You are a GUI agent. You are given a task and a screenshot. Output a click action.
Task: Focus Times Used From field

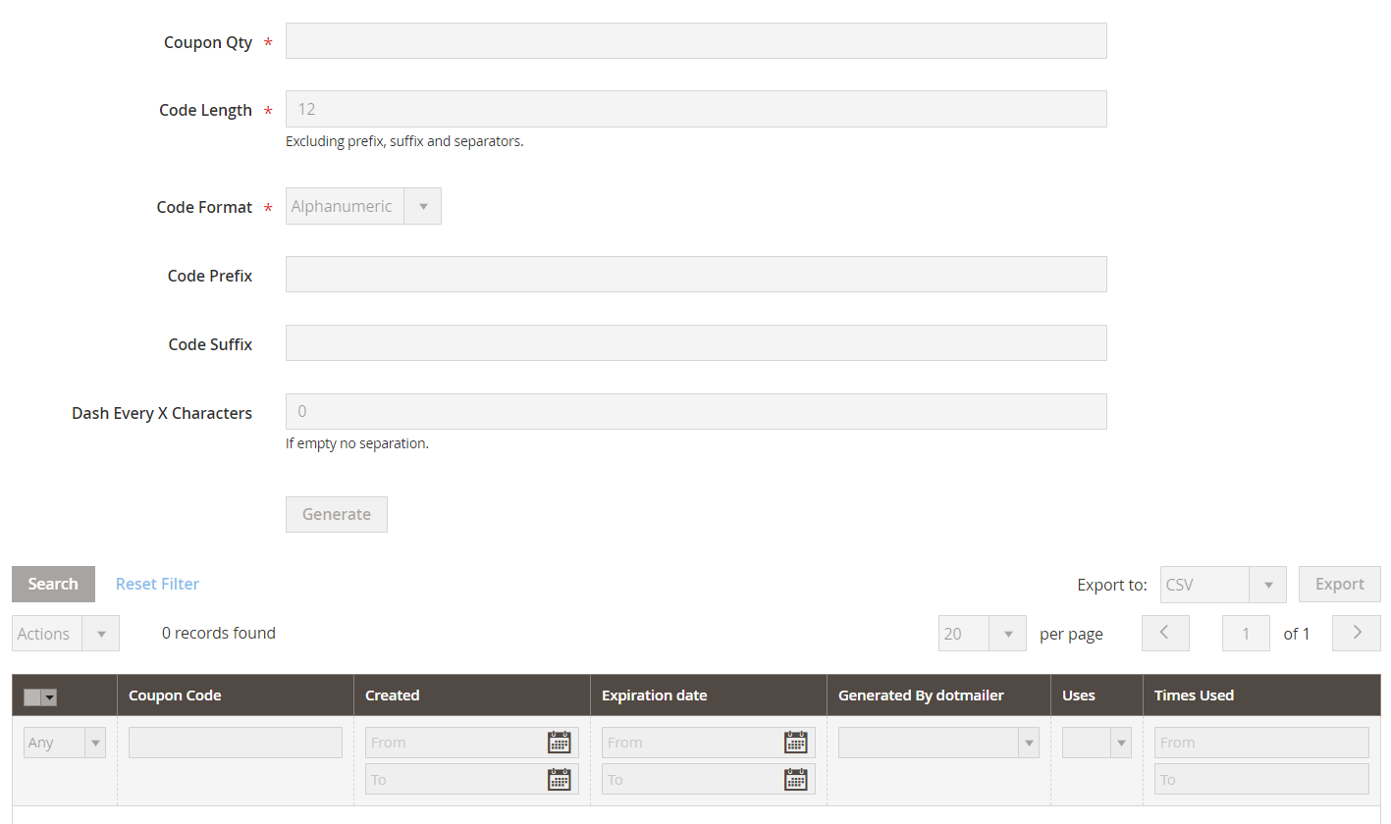tap(1261, 743)
